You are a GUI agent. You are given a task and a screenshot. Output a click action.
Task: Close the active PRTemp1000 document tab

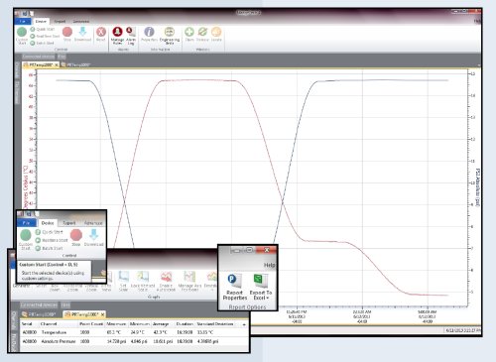pos(56,64)
